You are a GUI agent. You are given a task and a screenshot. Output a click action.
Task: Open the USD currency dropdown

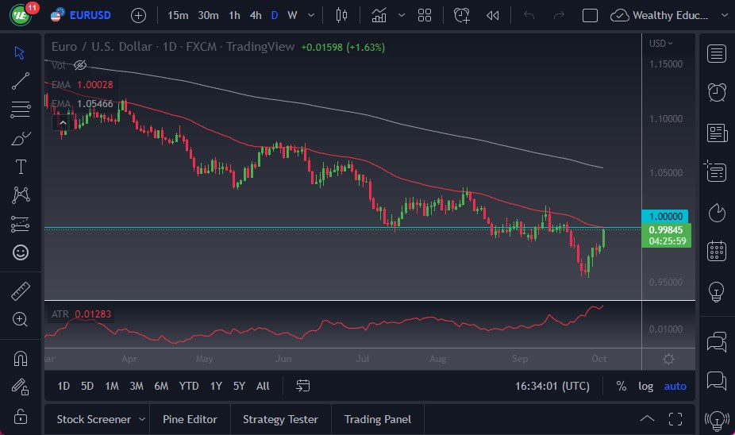tap(660, 44)
